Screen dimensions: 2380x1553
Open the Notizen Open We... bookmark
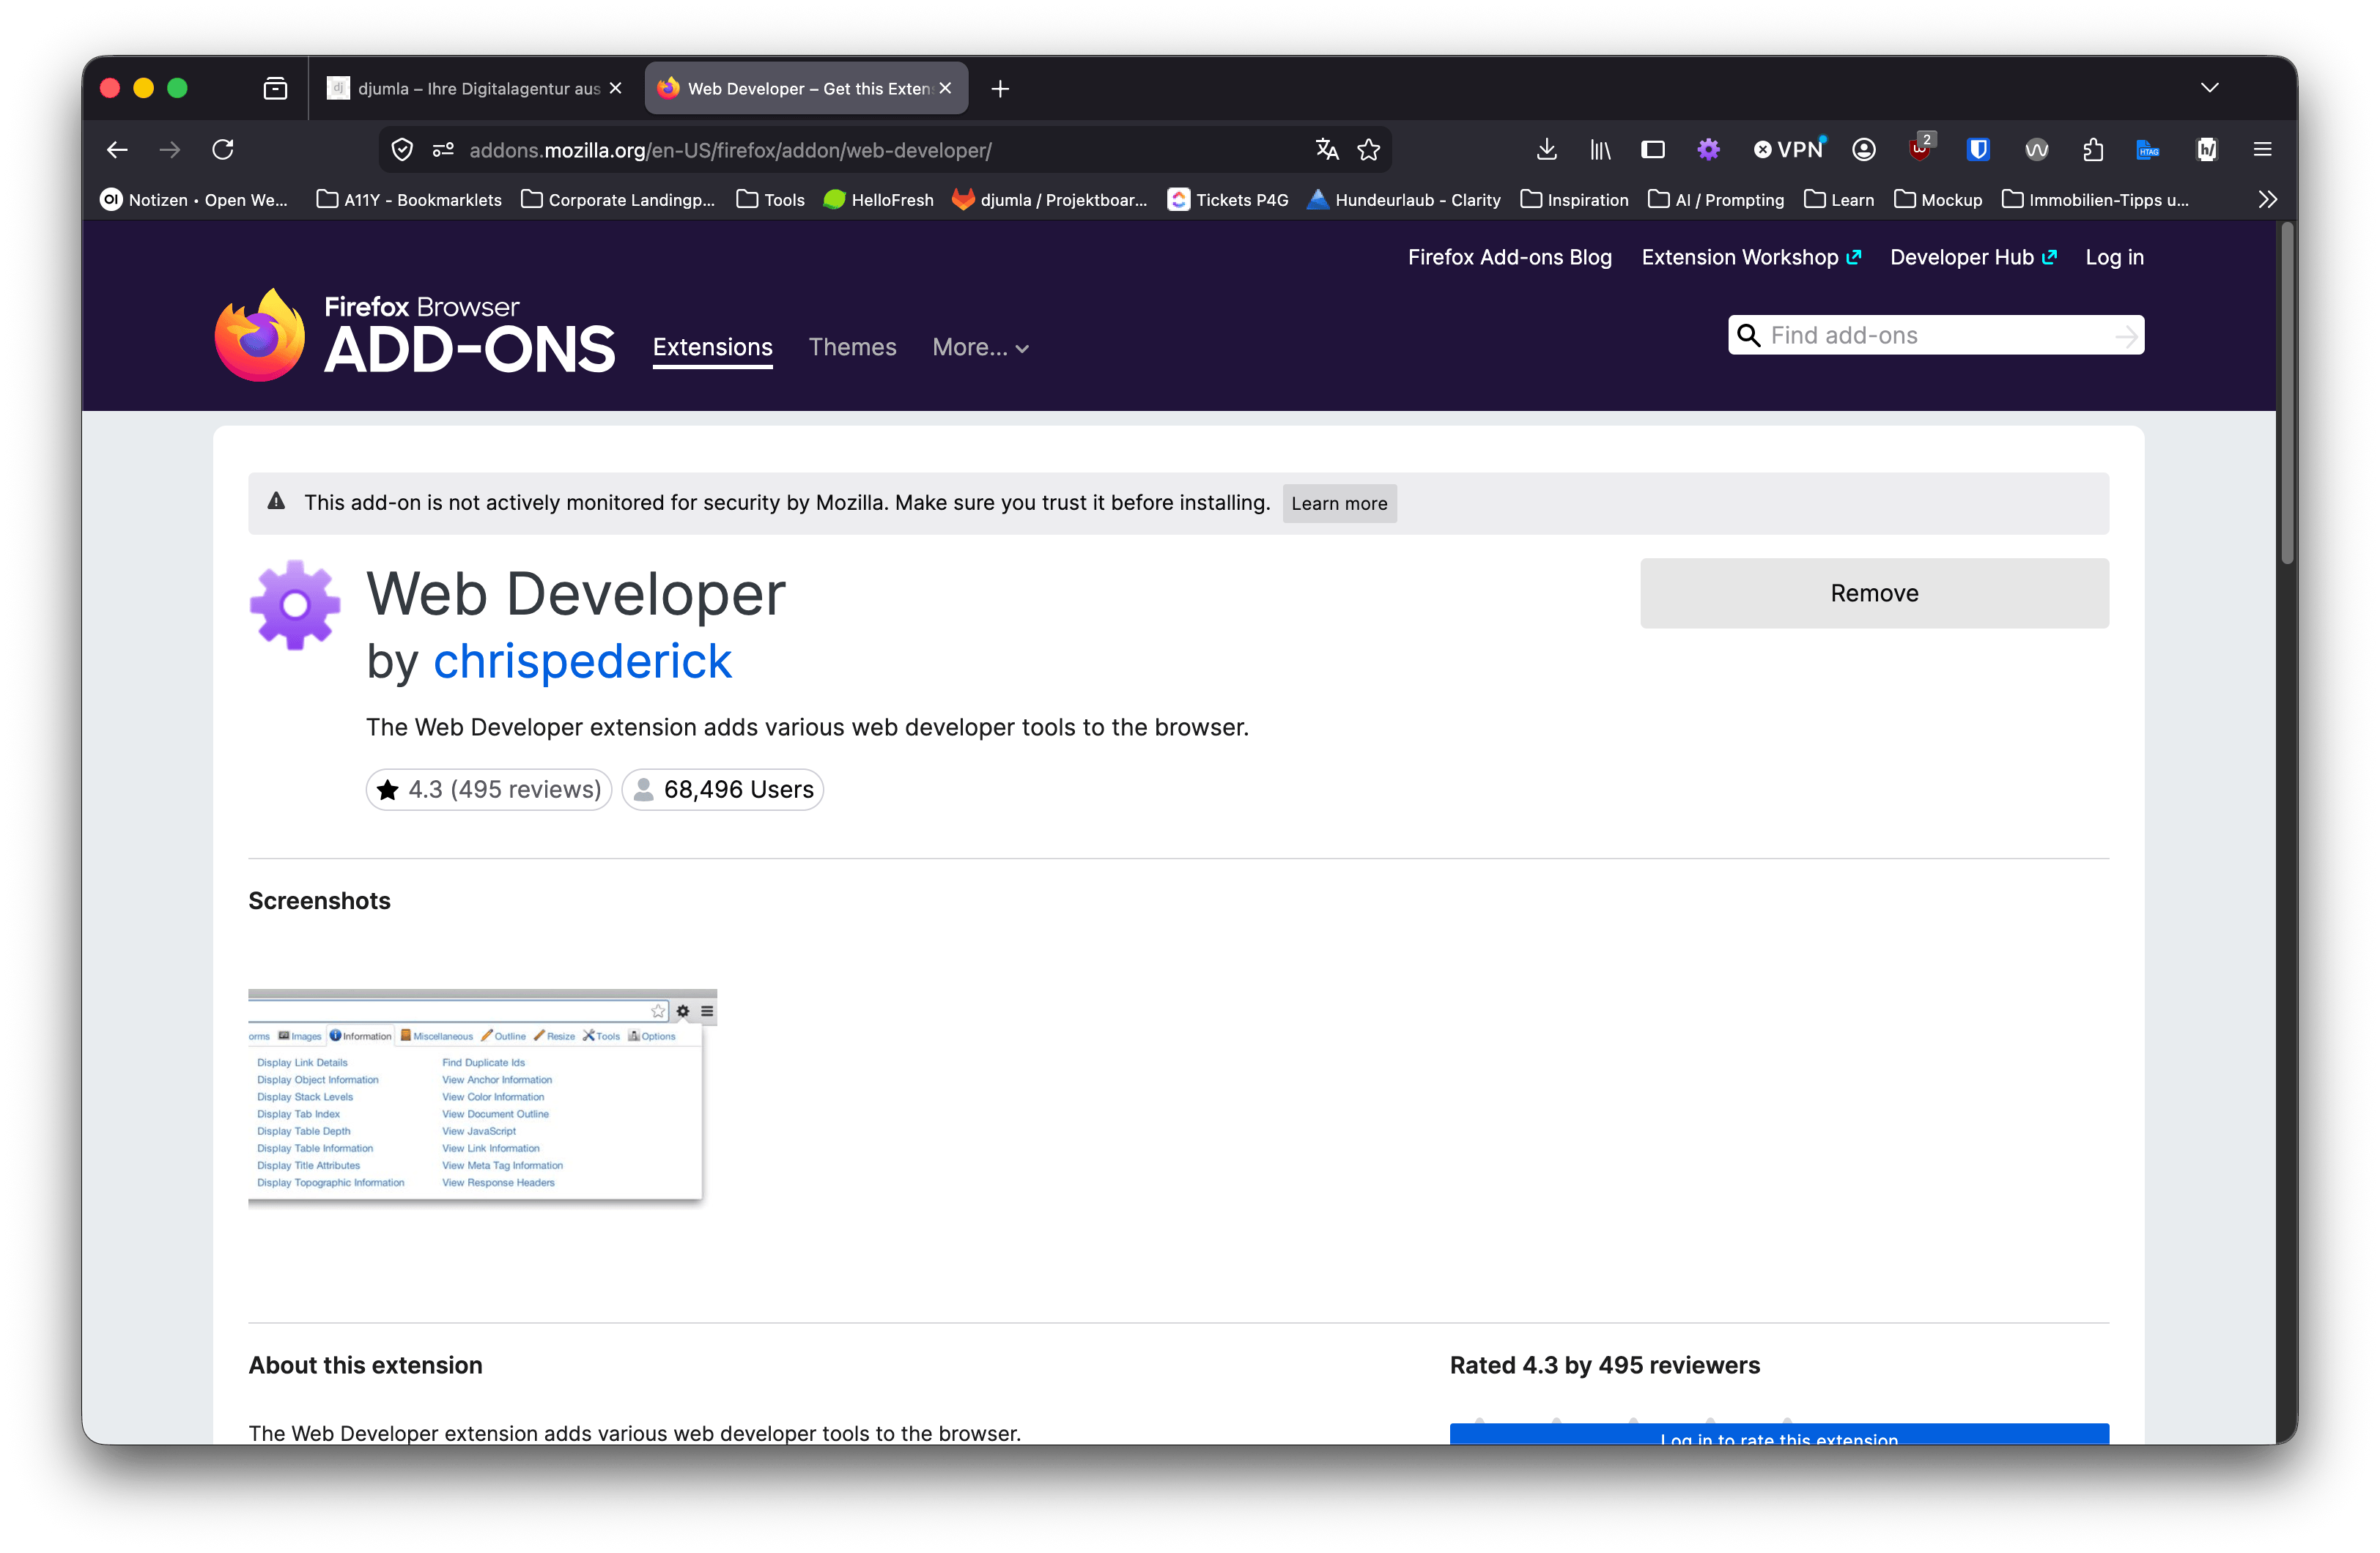(x=194, y=200)
